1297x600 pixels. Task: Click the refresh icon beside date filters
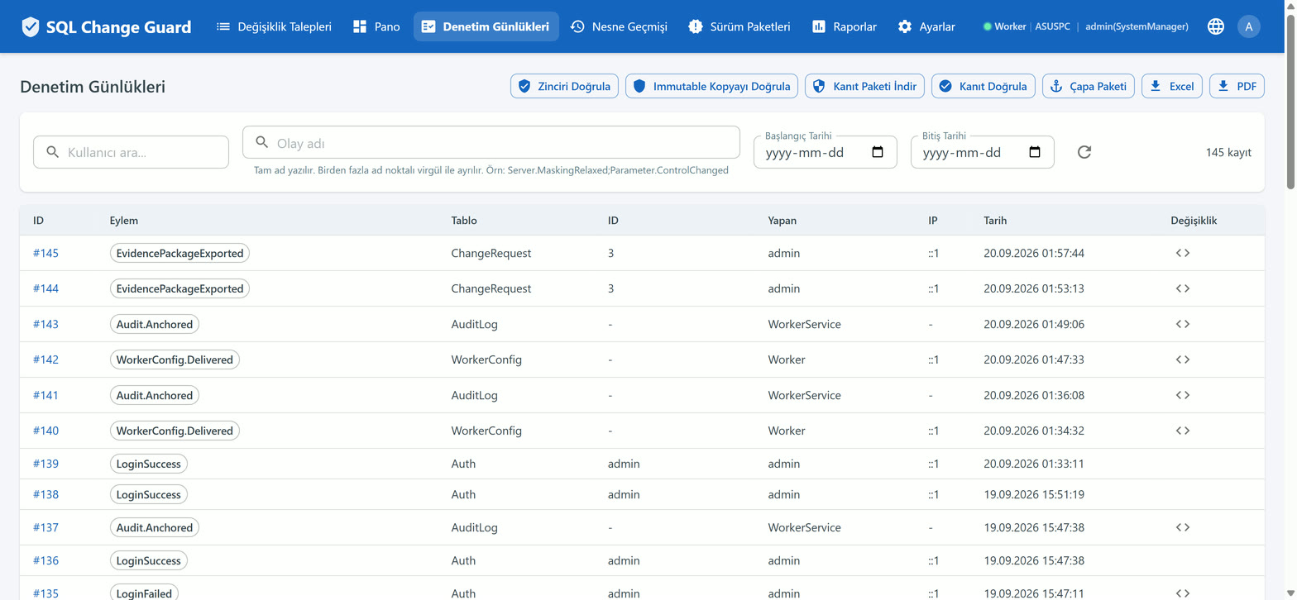(x=1084, y=152)
